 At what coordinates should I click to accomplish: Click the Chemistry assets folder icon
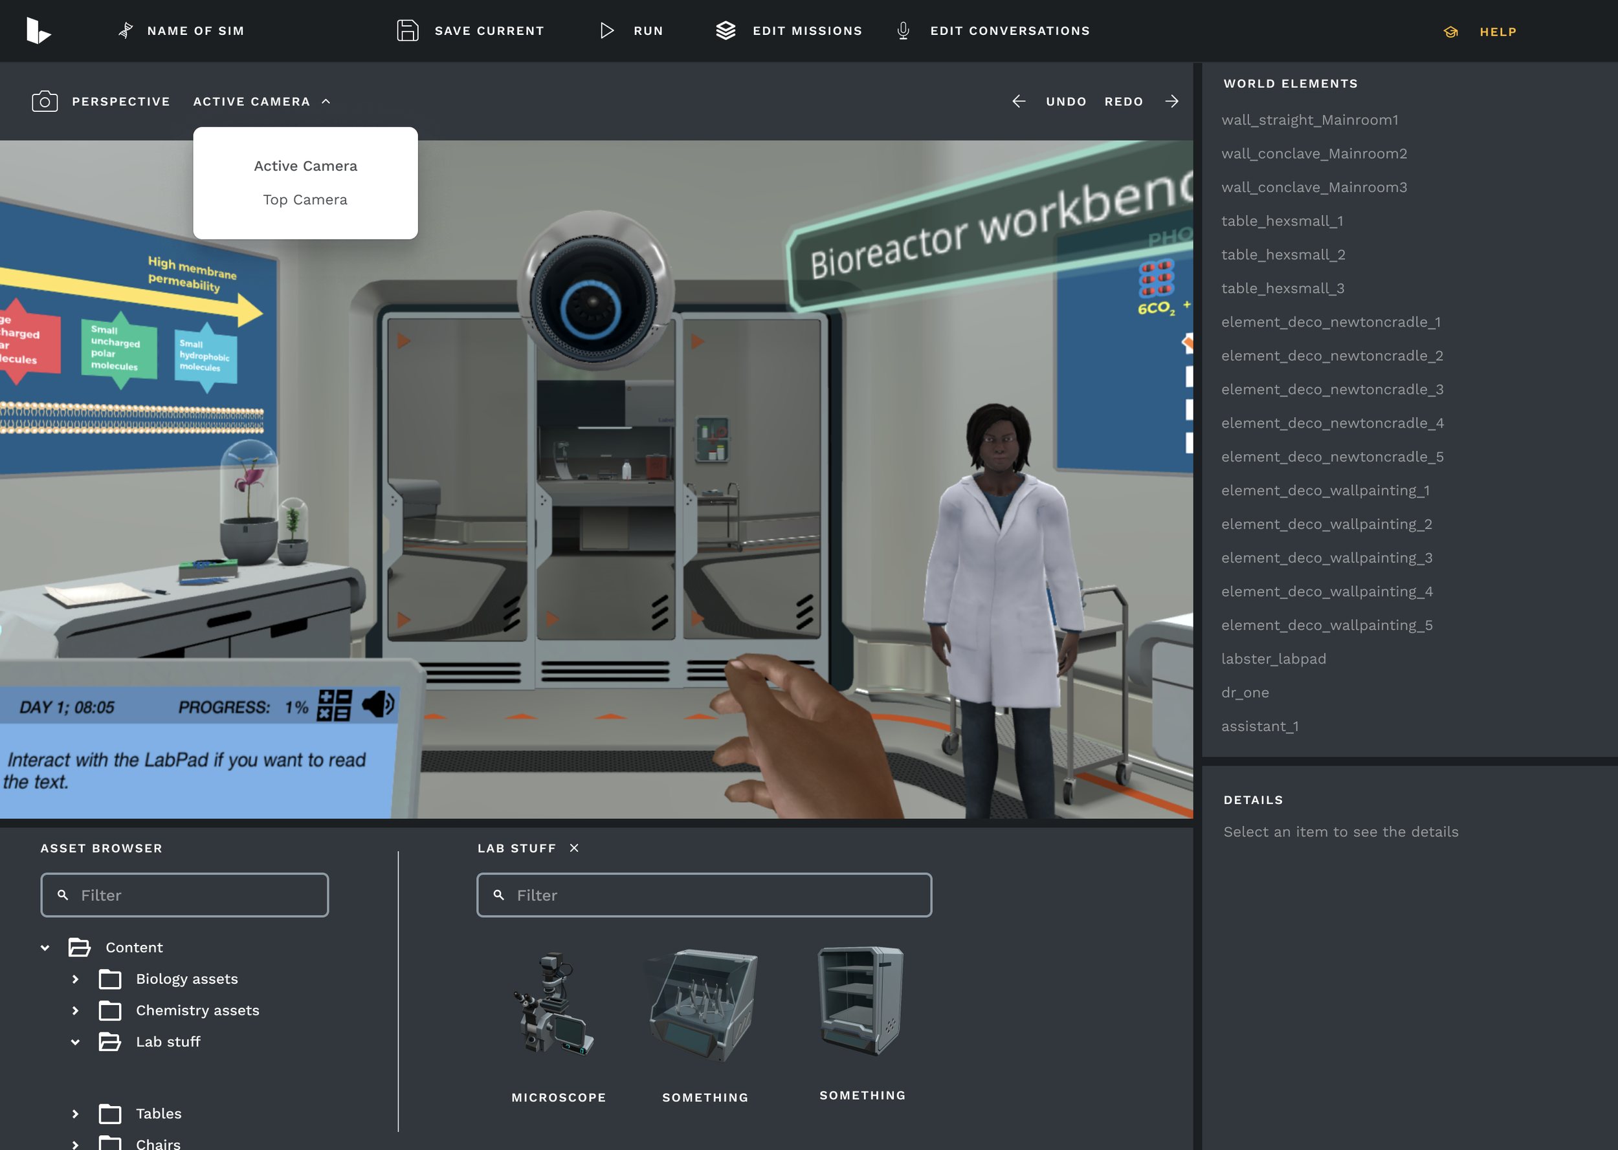110,1010
